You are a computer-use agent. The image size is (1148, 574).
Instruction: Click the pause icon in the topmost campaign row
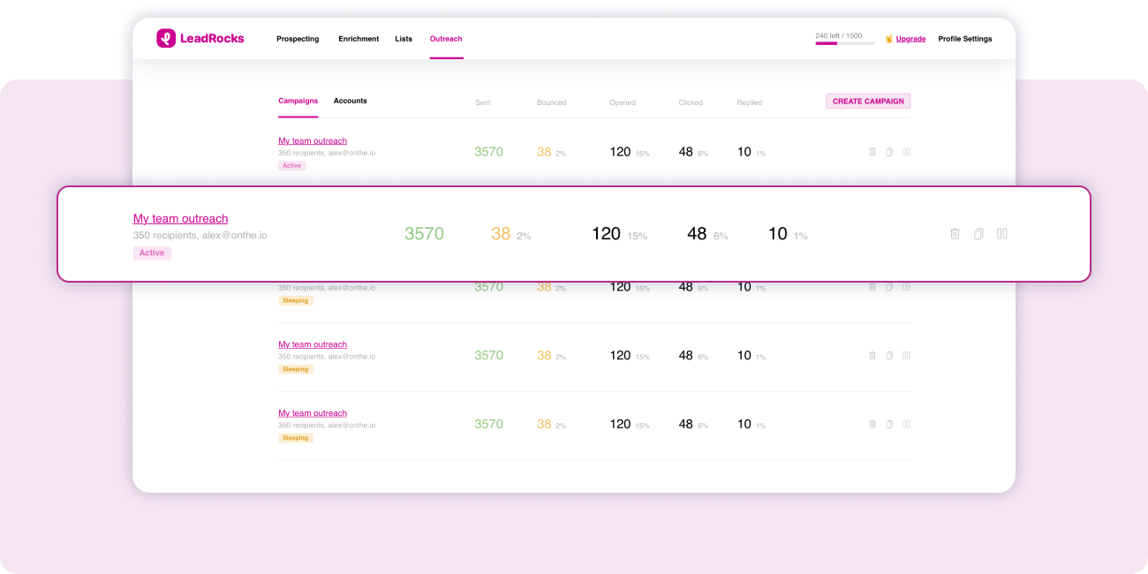(x=907, y=152)
